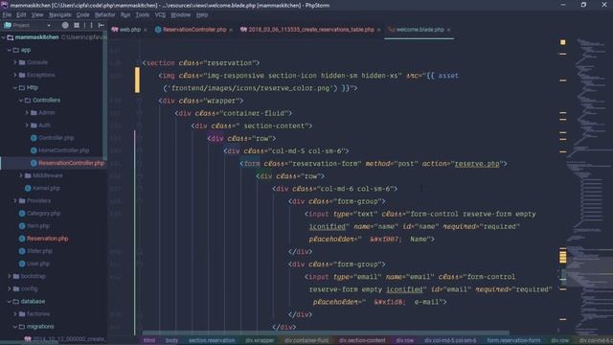Select ReservationController.php in the project tree
The image size is (613, 345).
click(71, 163)
